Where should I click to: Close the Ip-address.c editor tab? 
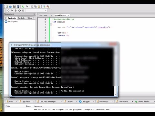(68, 15)
